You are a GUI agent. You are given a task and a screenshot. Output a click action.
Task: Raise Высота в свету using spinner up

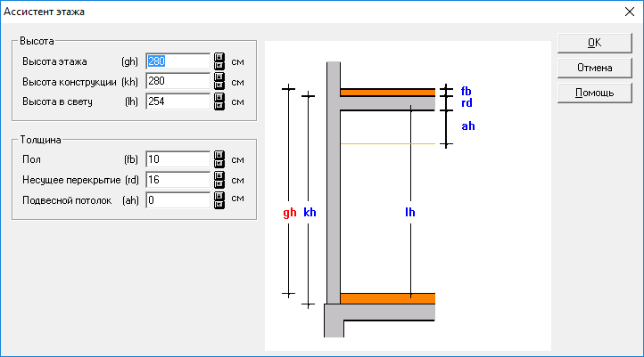click(219, 97)
